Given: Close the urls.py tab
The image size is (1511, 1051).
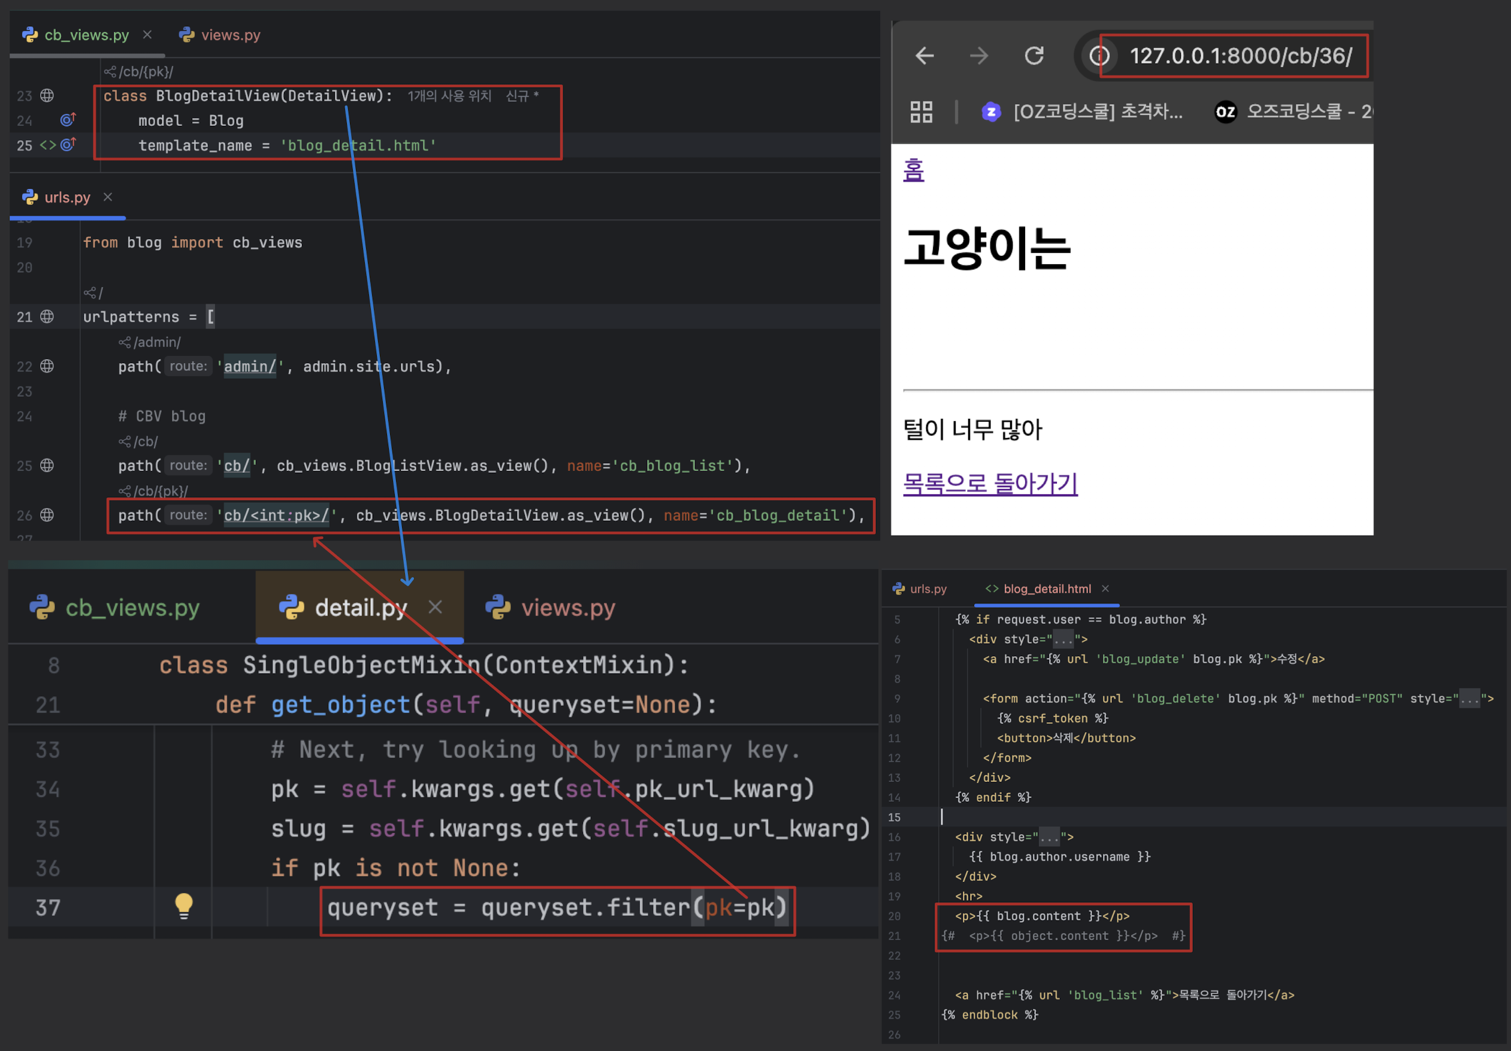Looking at the screenshot, I should point(108,197).
